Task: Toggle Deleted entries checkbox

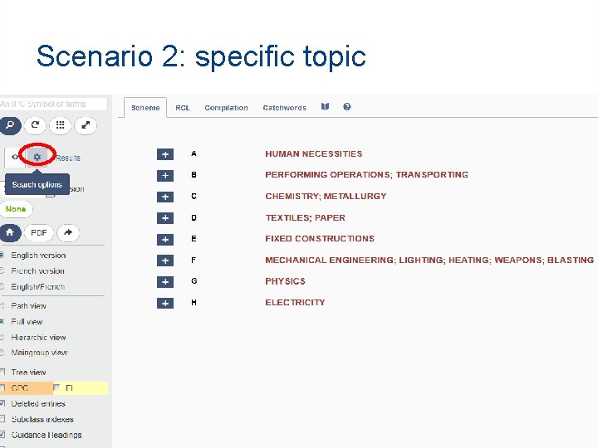Action: pos(2,403)
